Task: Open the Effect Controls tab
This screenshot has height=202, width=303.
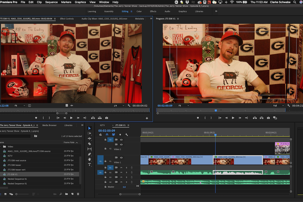Action: pos(67,19)
